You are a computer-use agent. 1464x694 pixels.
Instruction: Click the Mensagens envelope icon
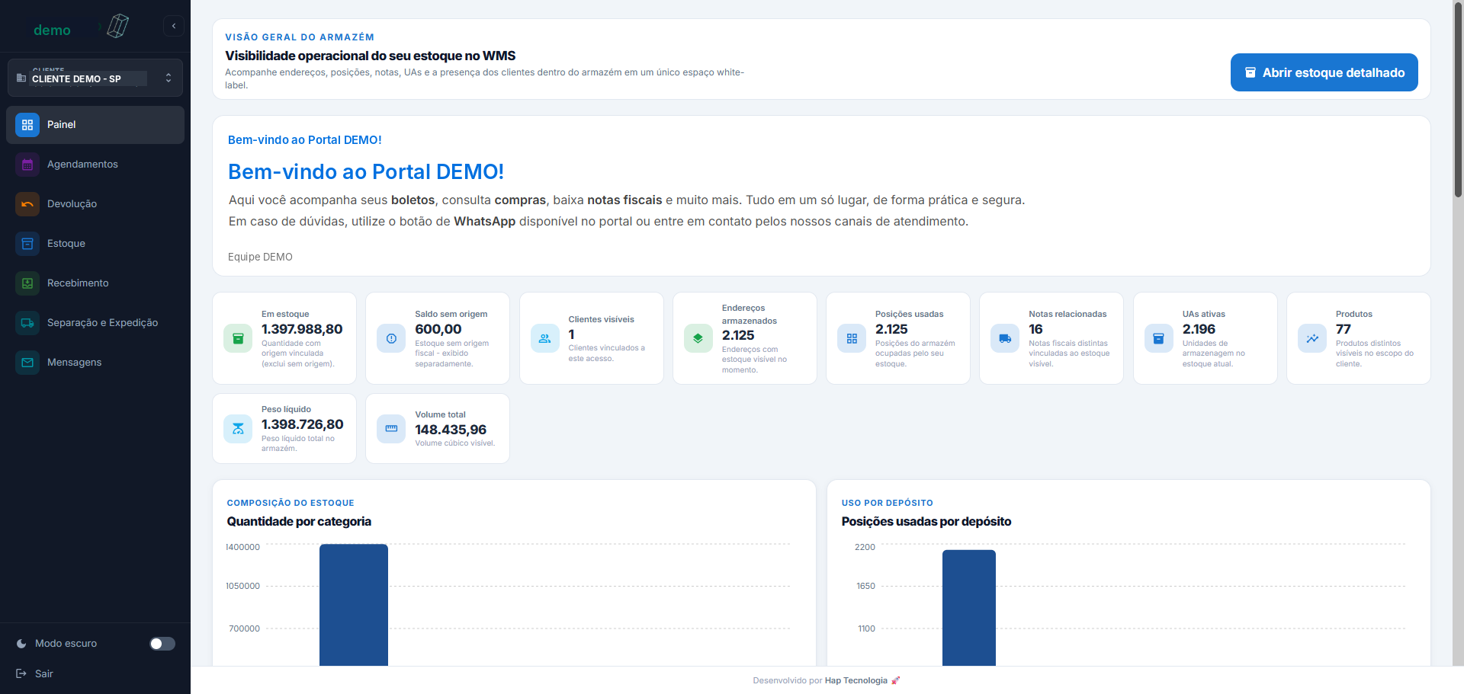[27, 363]
